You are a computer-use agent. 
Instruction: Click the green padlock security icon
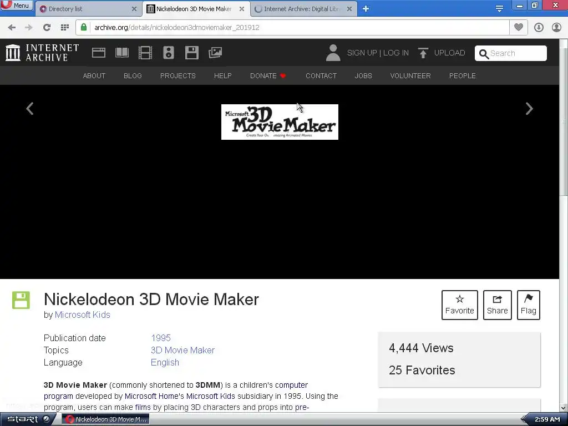(x=84, y=27)
